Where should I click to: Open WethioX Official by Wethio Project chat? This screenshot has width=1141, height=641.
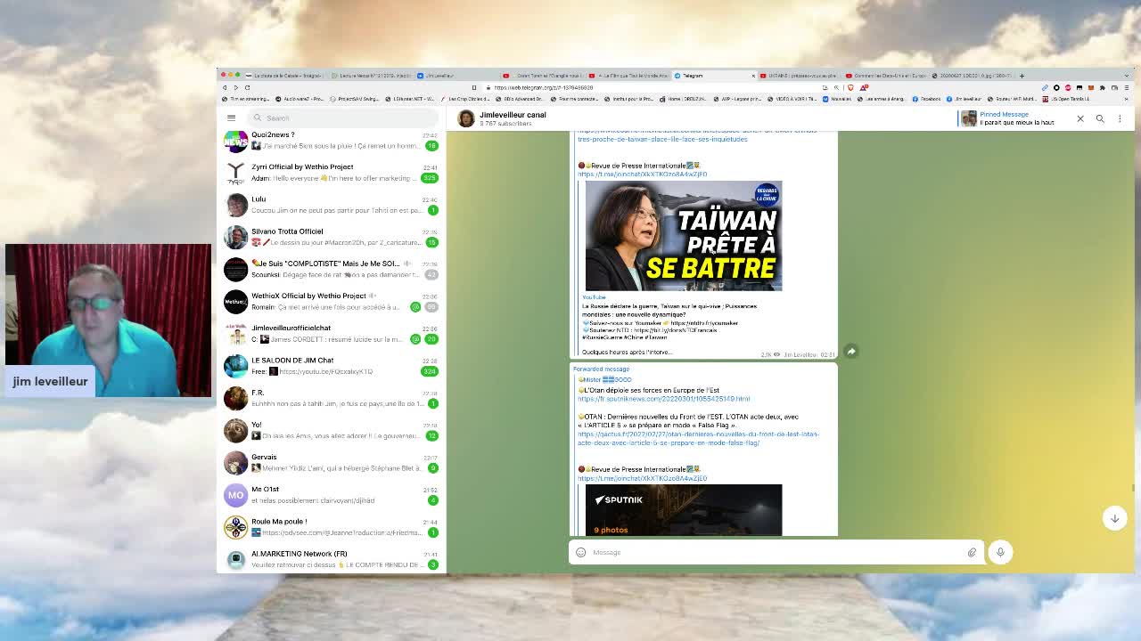coord(332,301)
